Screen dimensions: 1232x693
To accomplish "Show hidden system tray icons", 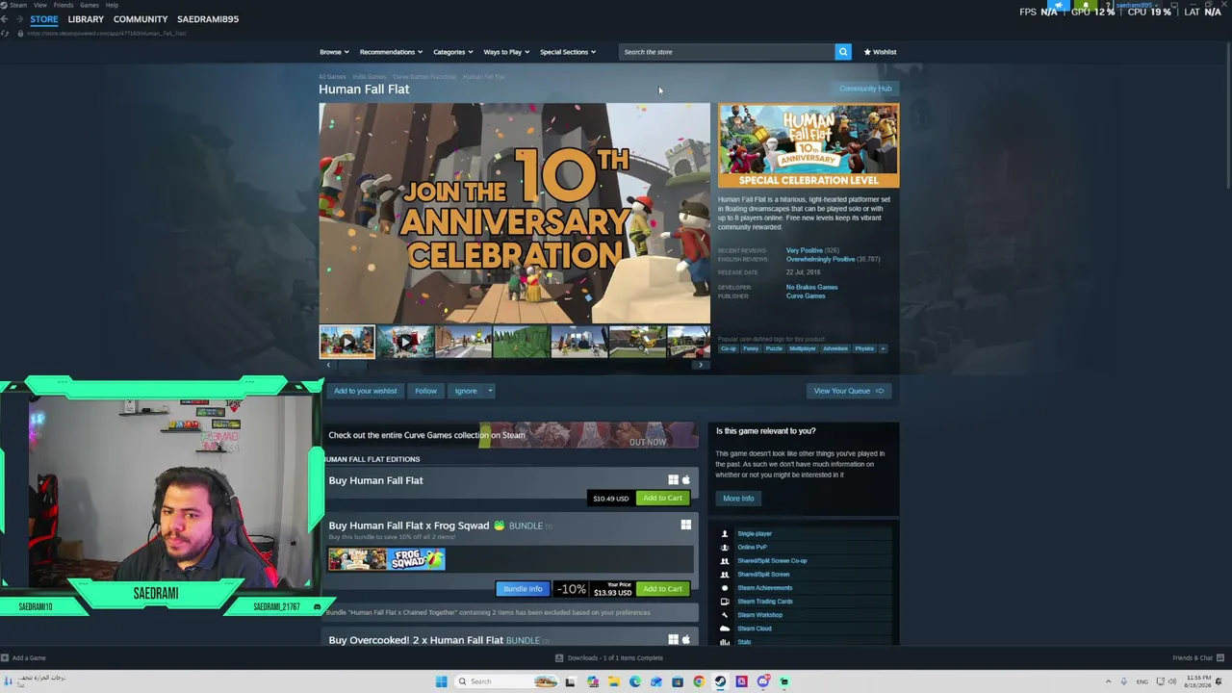I will click(1108, 681).
